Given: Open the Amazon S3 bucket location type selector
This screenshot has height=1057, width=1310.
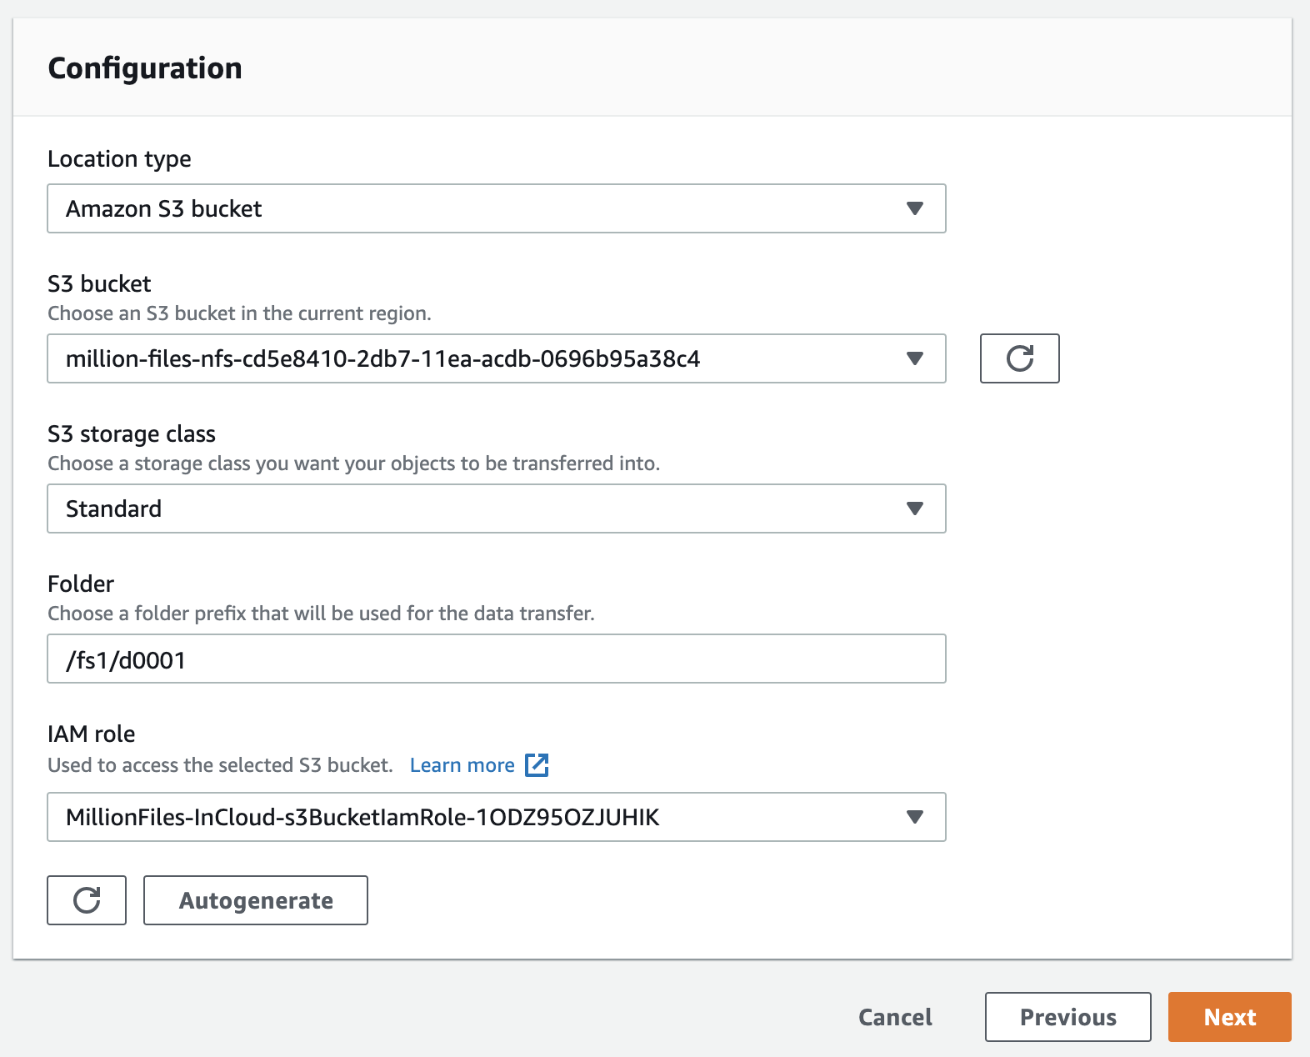Looking at the screenshot, I should [497, 208].
